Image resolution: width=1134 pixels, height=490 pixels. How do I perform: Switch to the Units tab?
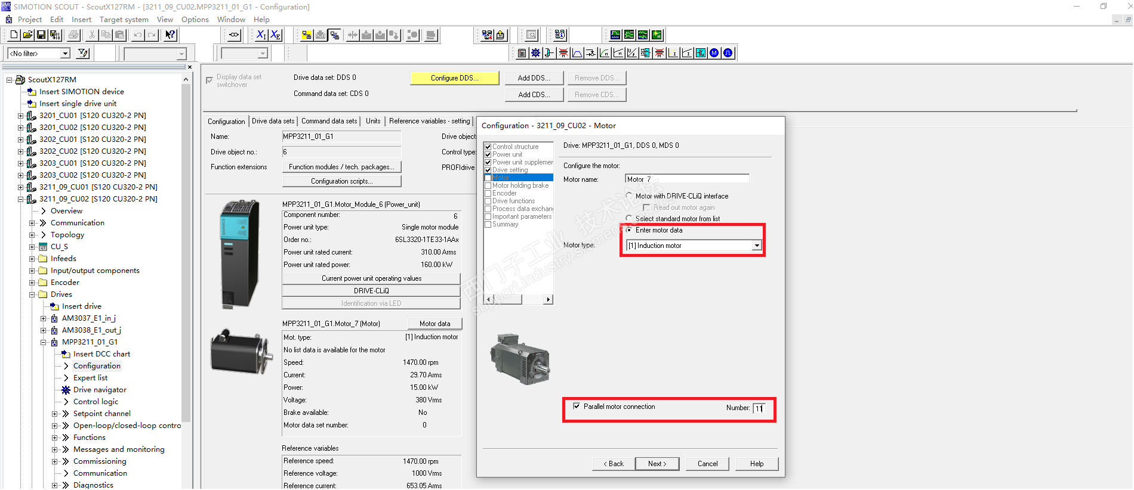373,121
